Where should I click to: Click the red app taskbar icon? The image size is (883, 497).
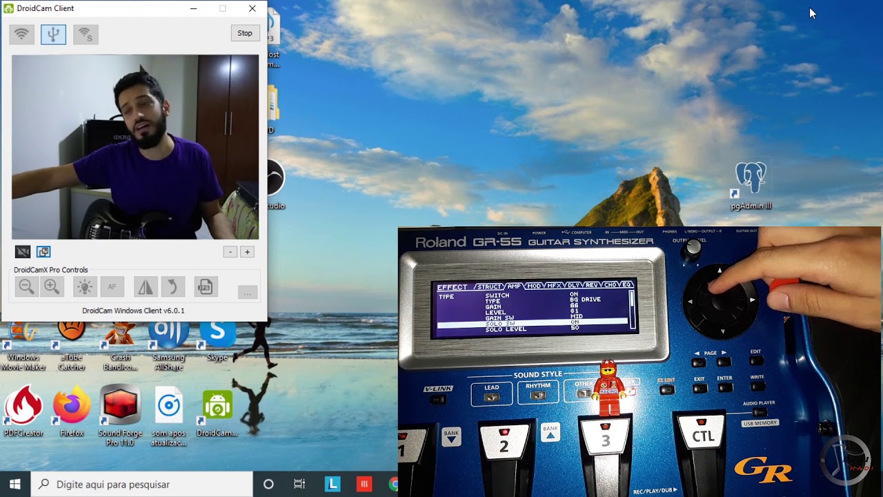(364, 485)
